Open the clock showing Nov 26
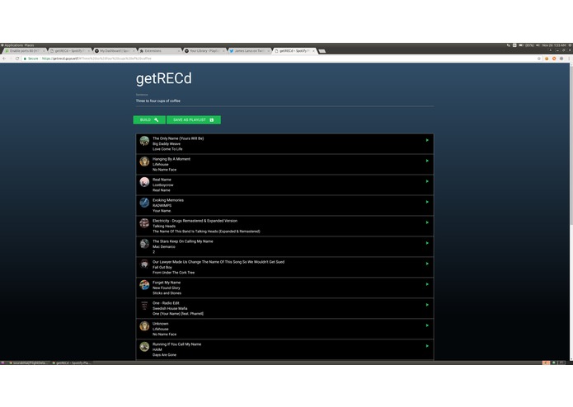The image size is (573, 407). (554, 45)
